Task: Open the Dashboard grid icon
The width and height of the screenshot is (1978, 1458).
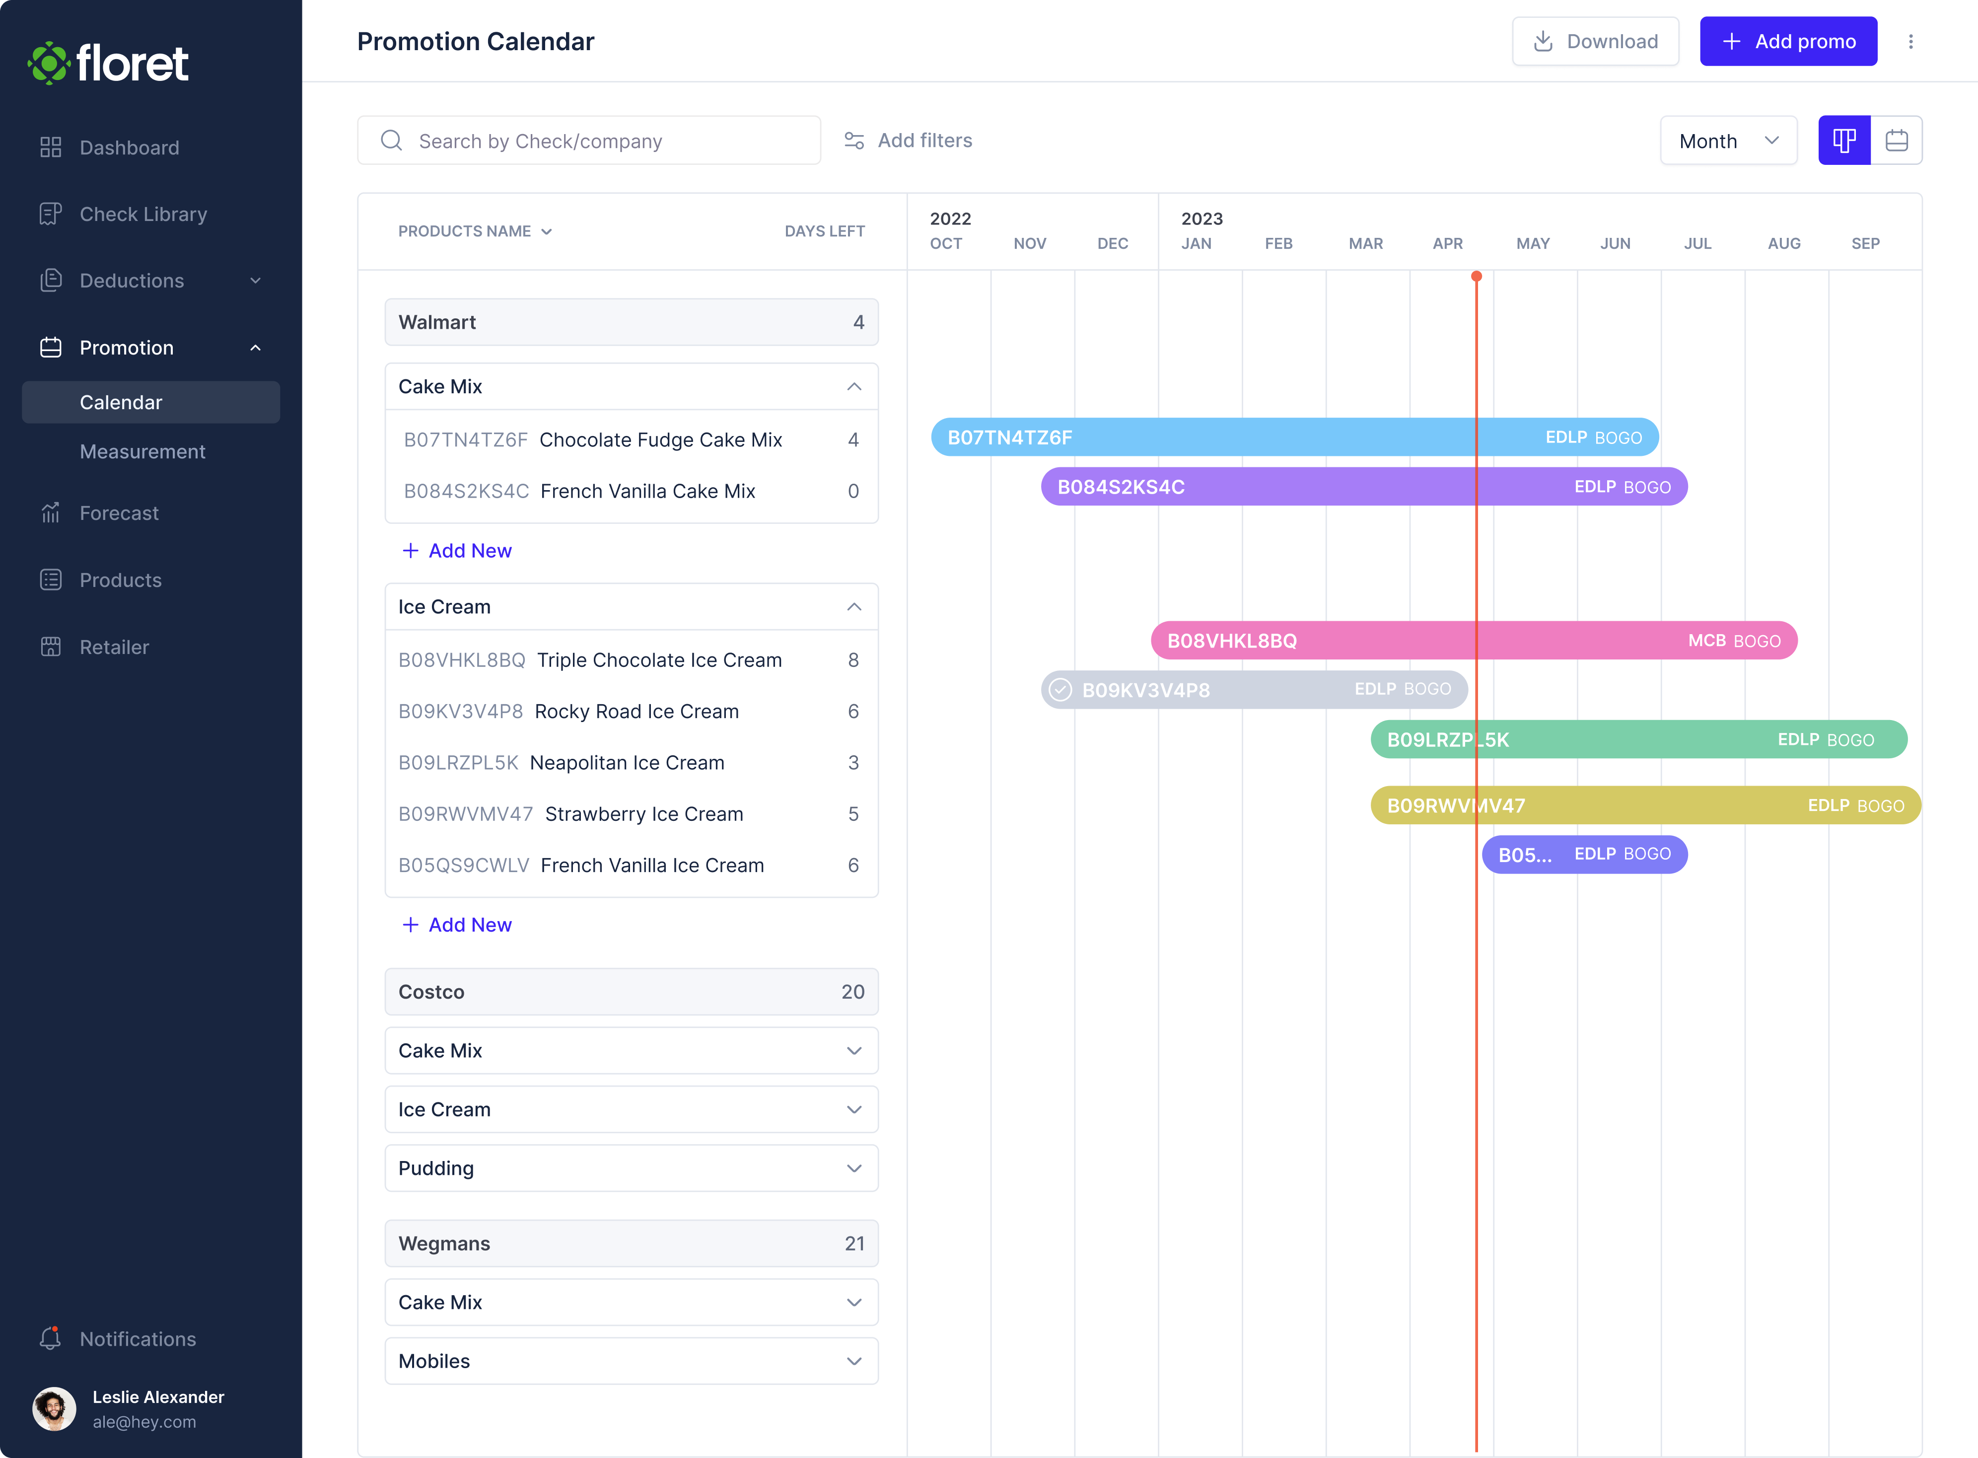Action: tap(50, 147)
